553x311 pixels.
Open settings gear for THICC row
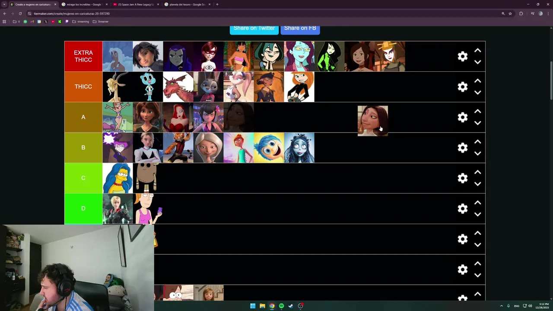click(463, 87)
